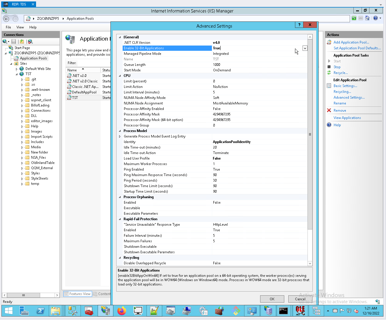This screenshot has width=386, height=320.
Task: Open the Help menu in menu bar
Action: click(x=33, y=27)
